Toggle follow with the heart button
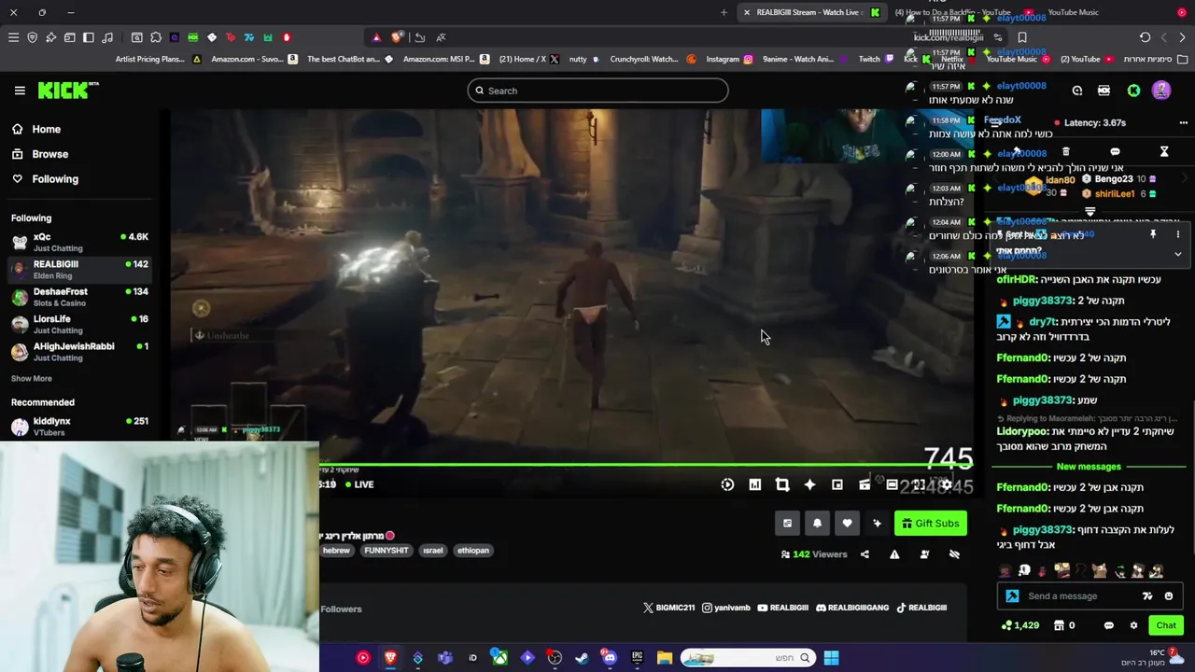Viewport: 1195px width, 672px height. click(847, 524)
